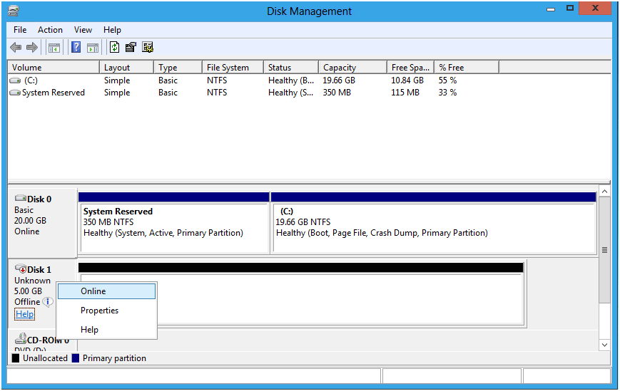Click the Back arrow in toolbar
The width and height of the screenshot is (620, 391).
(16, 48)
